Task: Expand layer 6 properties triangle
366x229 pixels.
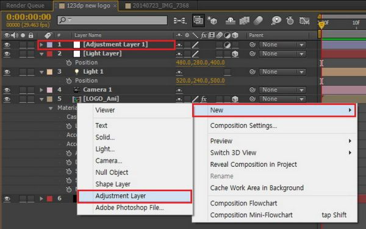Action: pos(41,199)
